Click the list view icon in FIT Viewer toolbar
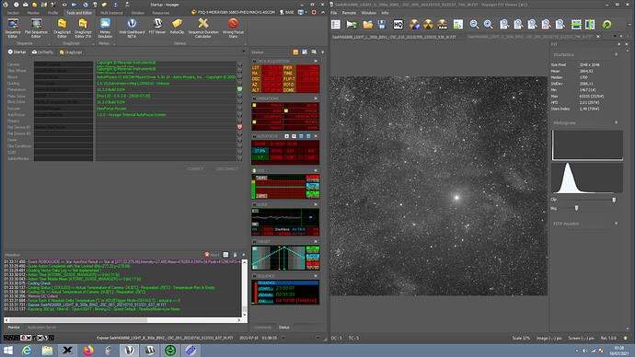This screenshot has height=357, width=635. click(x=336, y=25)
